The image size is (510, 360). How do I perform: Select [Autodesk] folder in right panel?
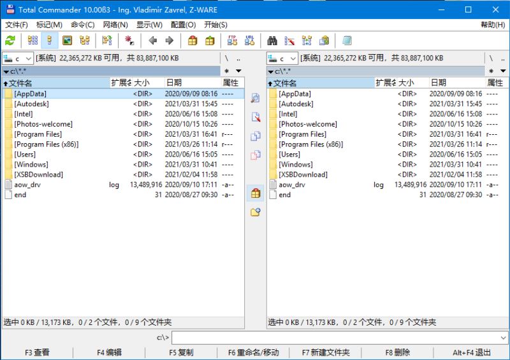[x=388, y=104]
